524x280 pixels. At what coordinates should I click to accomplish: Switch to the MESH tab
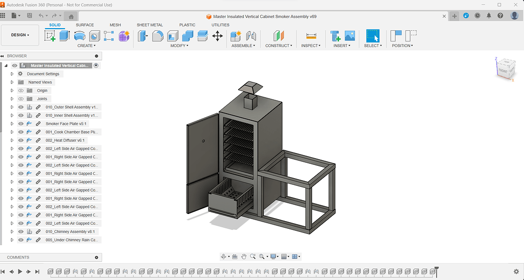[x=115, y=25]
